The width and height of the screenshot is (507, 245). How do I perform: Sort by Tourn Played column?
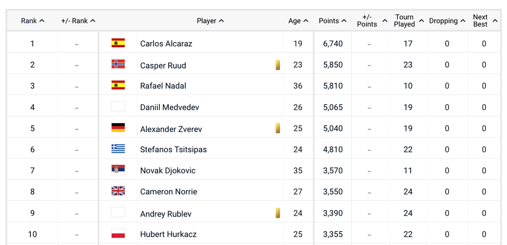(x=408, y=21)
